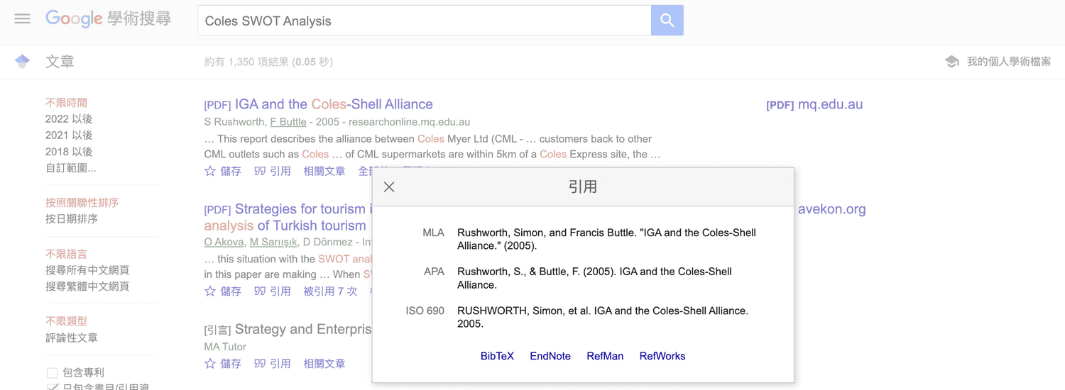The width and height of the screenshot is (1065, 390).
Task: Open 相關文章 for MA Tutor result
Action: (x=324, y=363)
